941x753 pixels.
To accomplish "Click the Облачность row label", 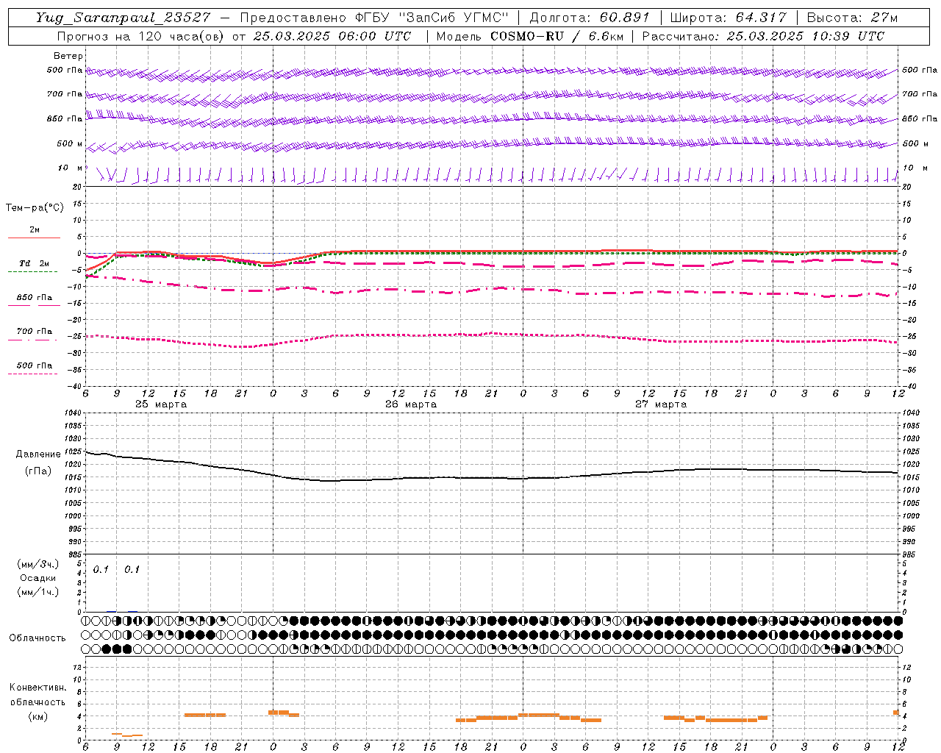I will coord(37,638).
